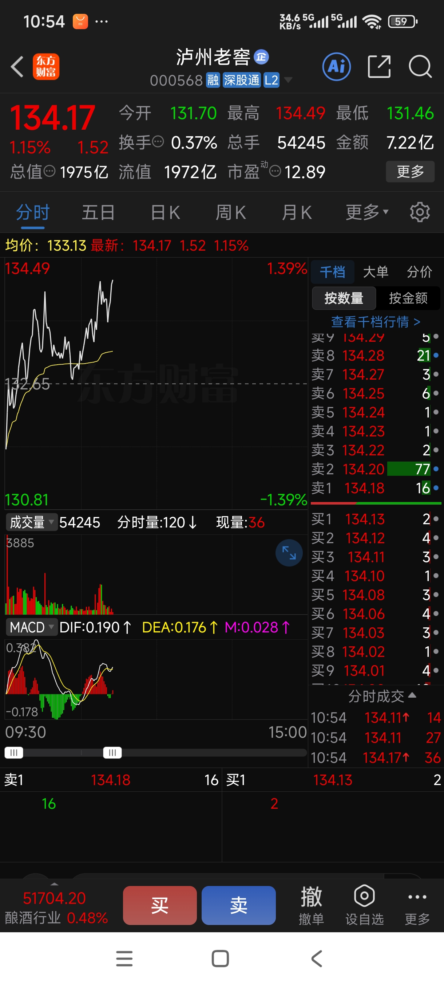Tap the volume bar chart

coord(156,575)
